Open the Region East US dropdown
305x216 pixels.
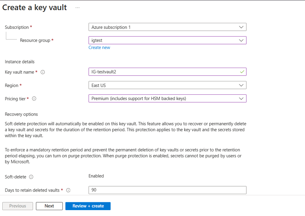pyautogui.click(x=167, y=85)
